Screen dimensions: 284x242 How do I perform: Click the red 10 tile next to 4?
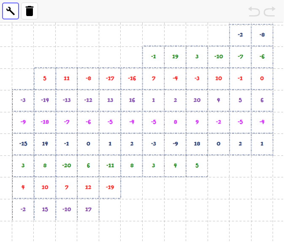[x=45, y=187]
